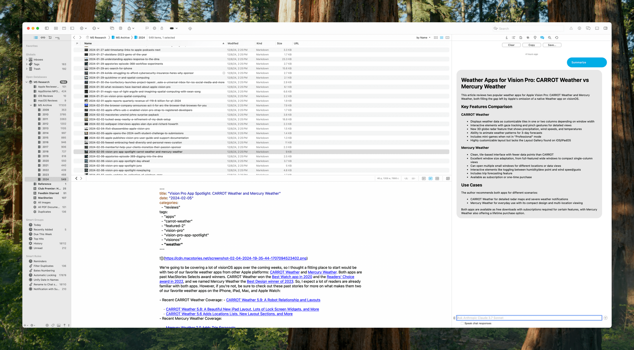Viewport: 634px width, 350px height.
Task: Open the new window icon in the toolbar
Action: point(112,28)
